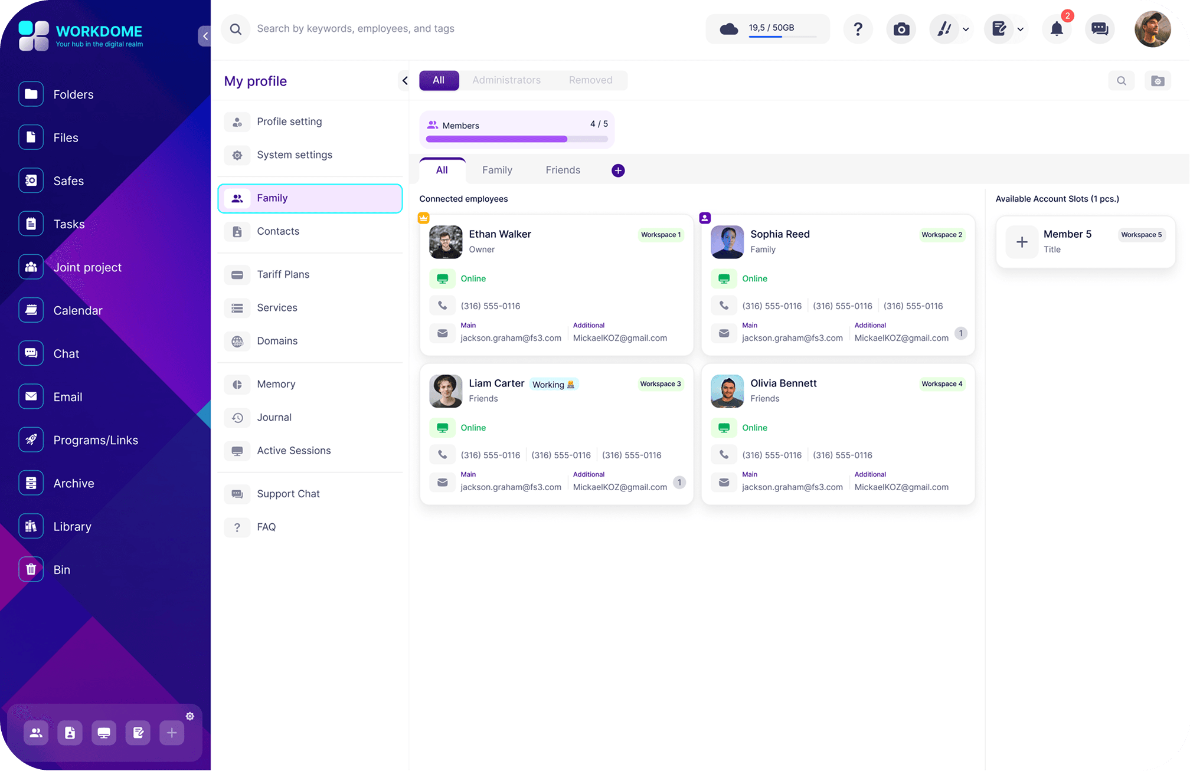Click the Programs/Links rocket icon

31,440
